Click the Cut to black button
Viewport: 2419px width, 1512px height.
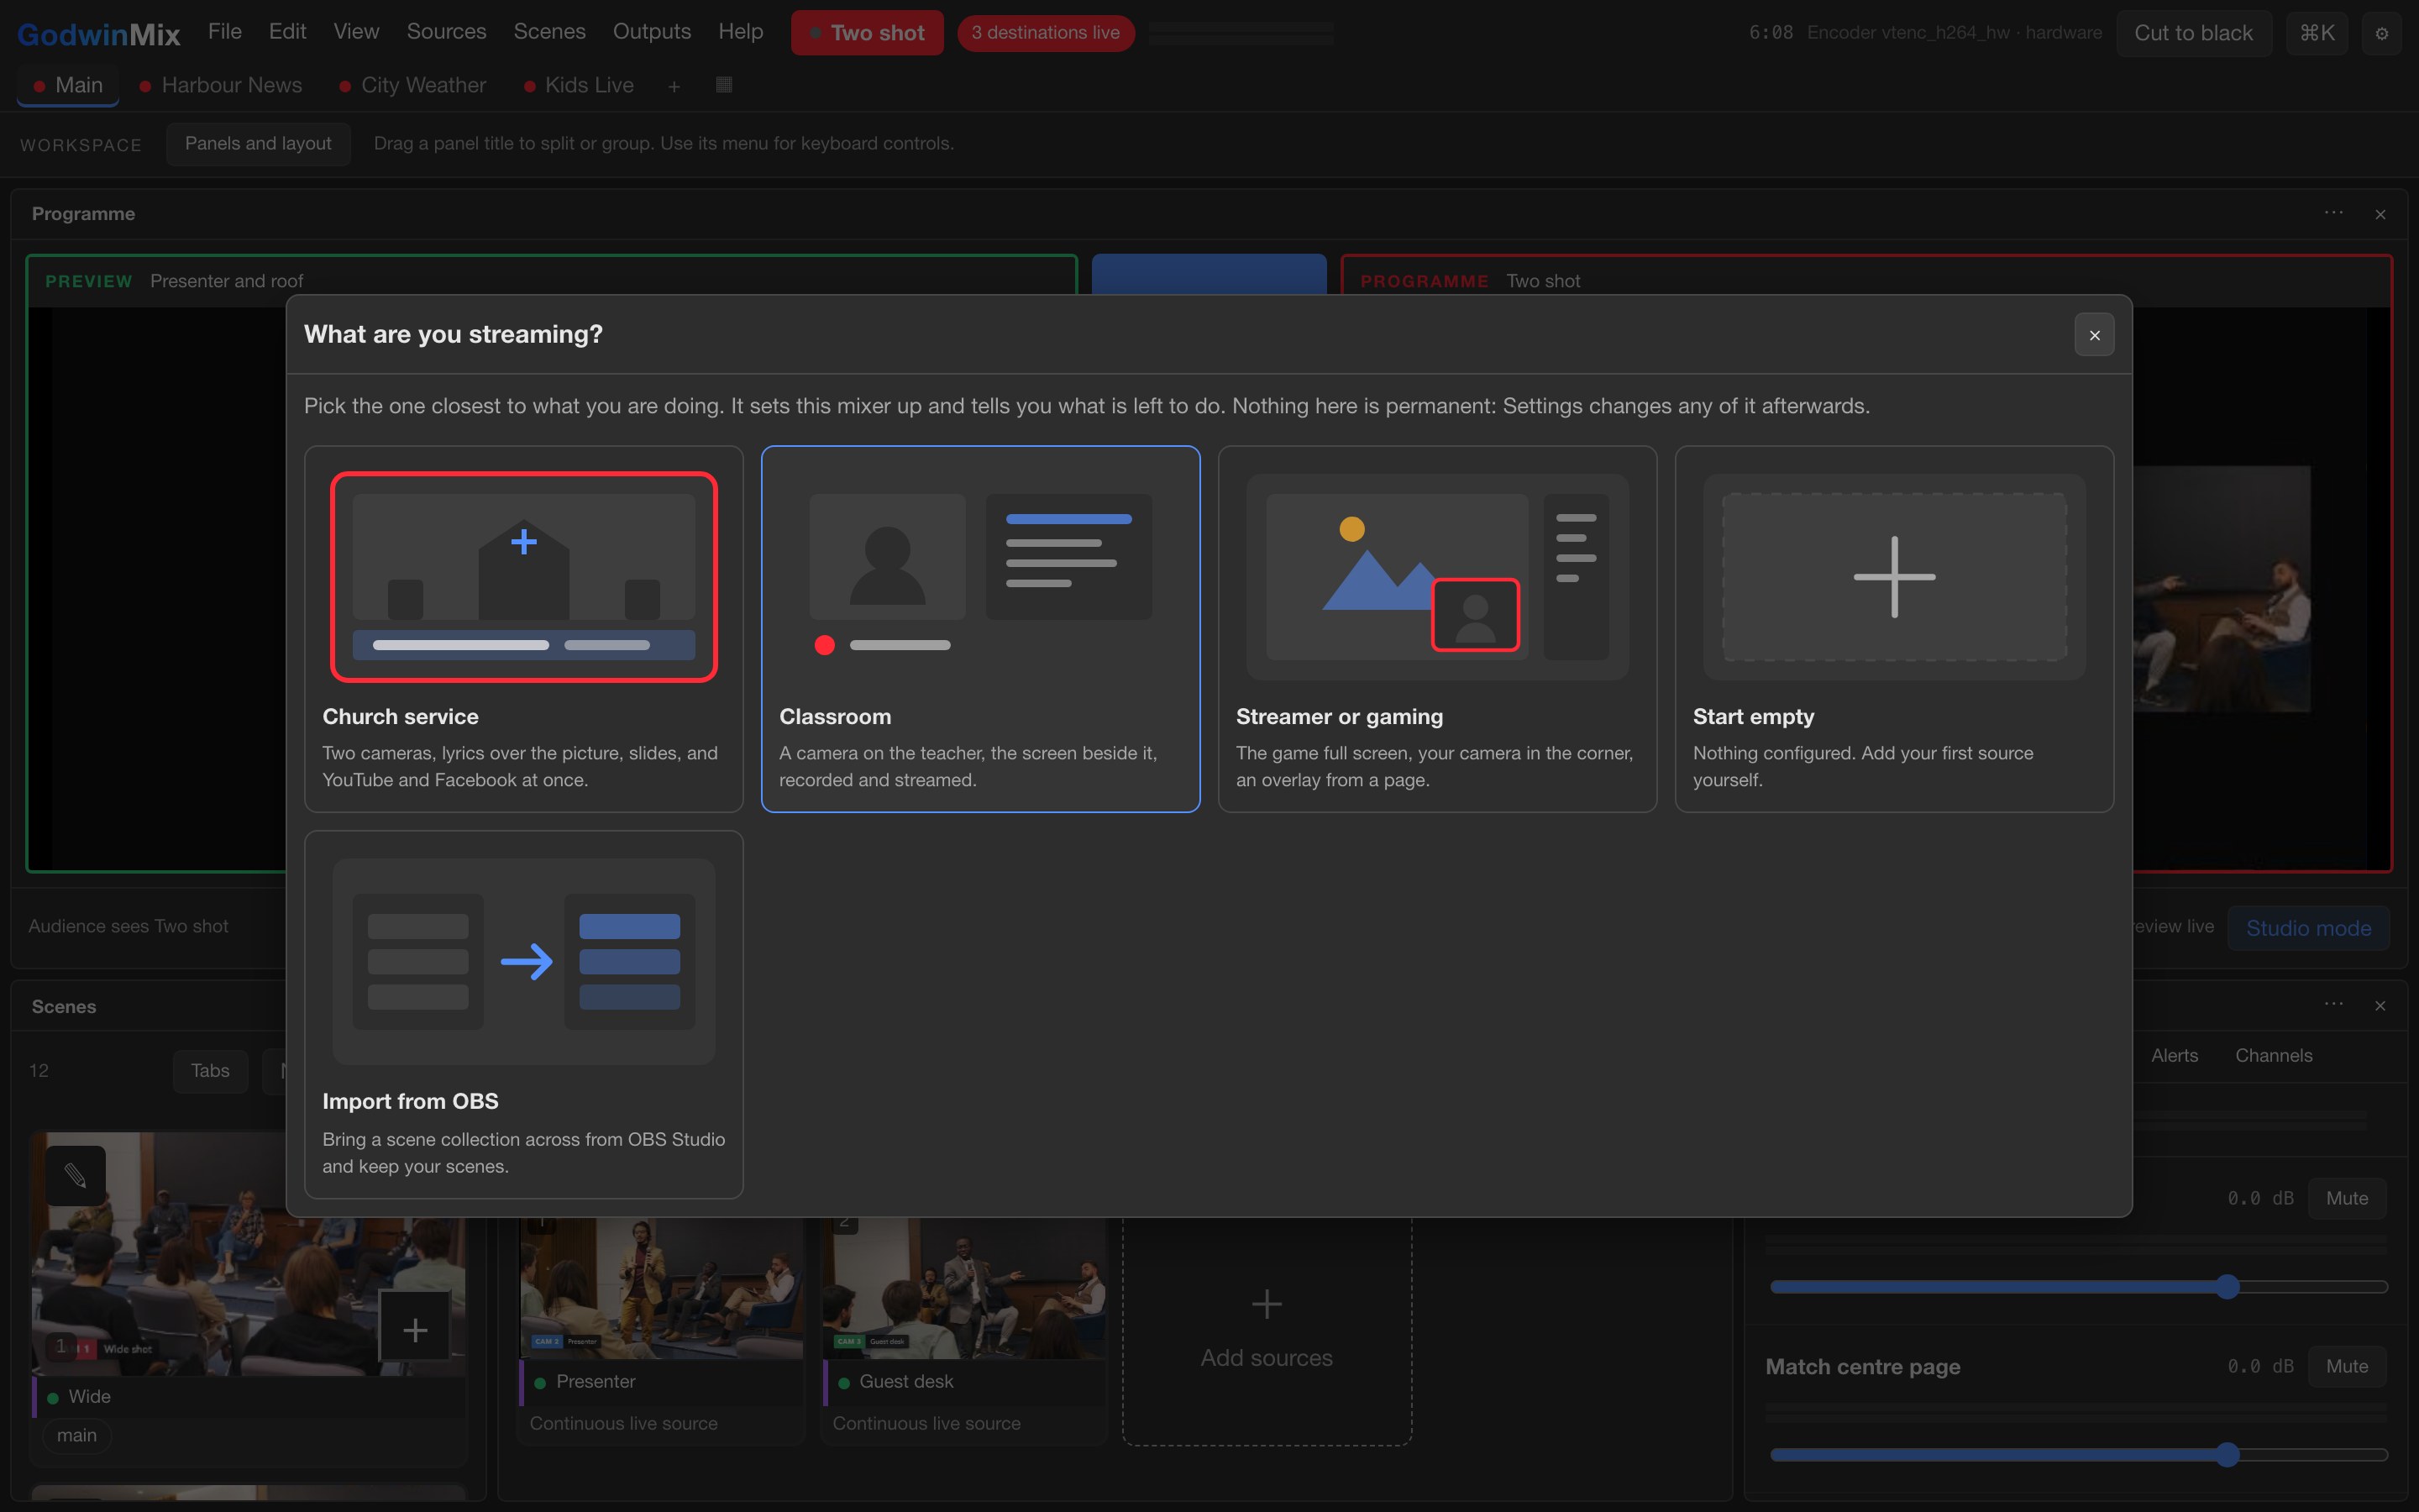click(x=2193, y=33)
